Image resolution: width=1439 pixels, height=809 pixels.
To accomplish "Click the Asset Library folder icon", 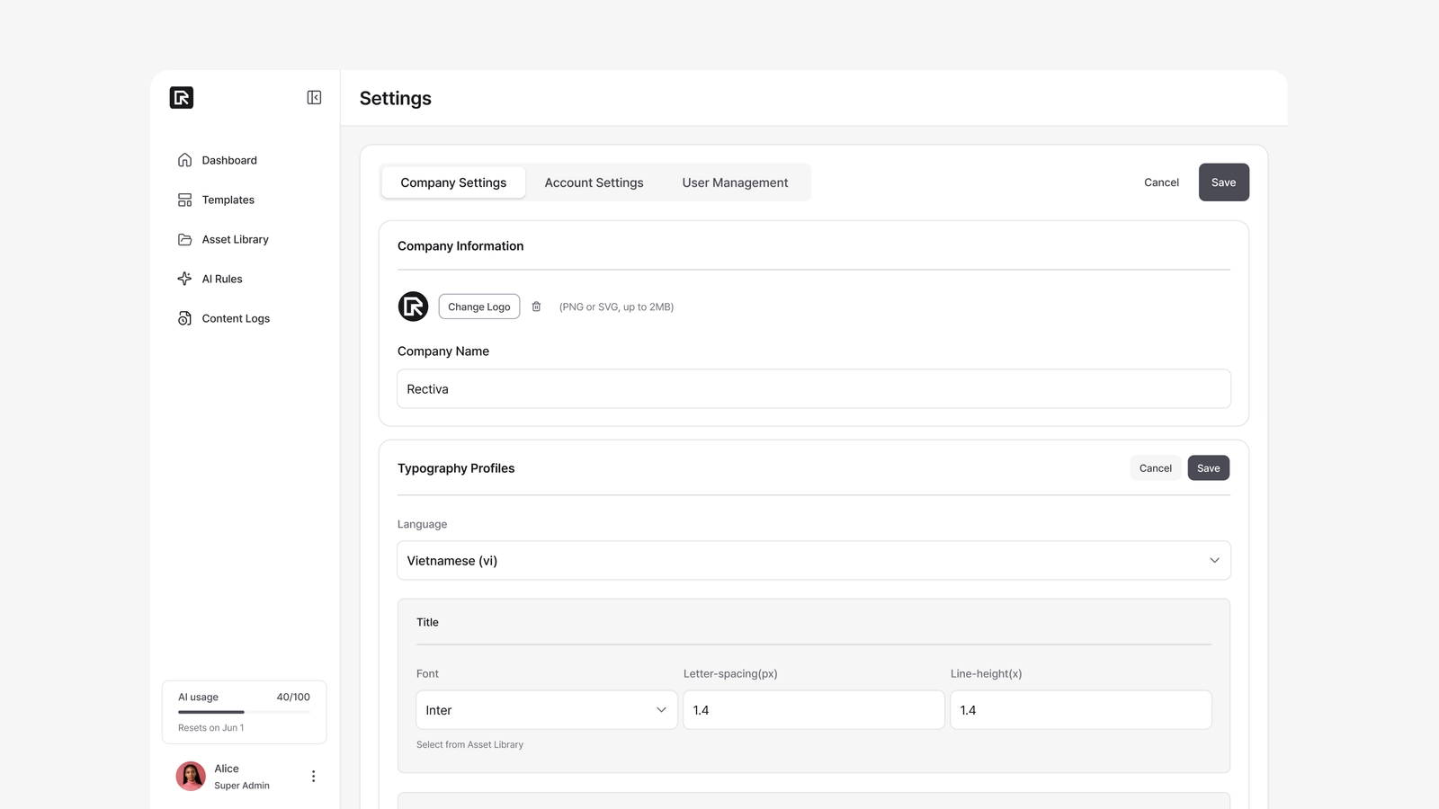I will point(184,239).
